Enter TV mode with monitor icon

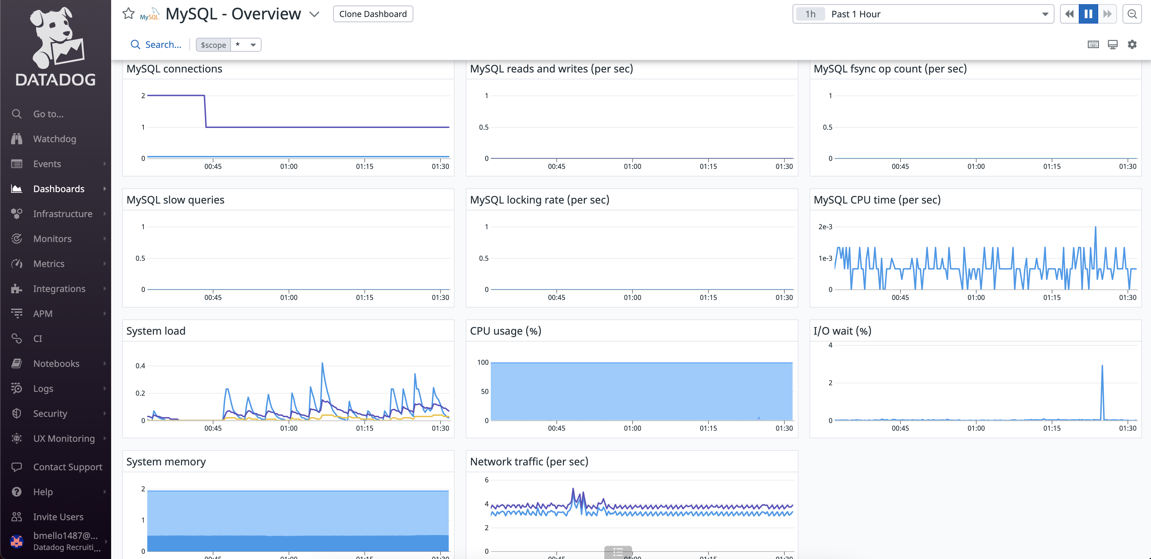tap(1112, 45)
